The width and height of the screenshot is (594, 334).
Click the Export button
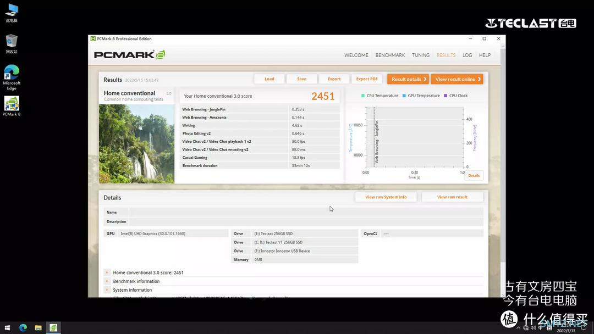click(x=334, y=79)
